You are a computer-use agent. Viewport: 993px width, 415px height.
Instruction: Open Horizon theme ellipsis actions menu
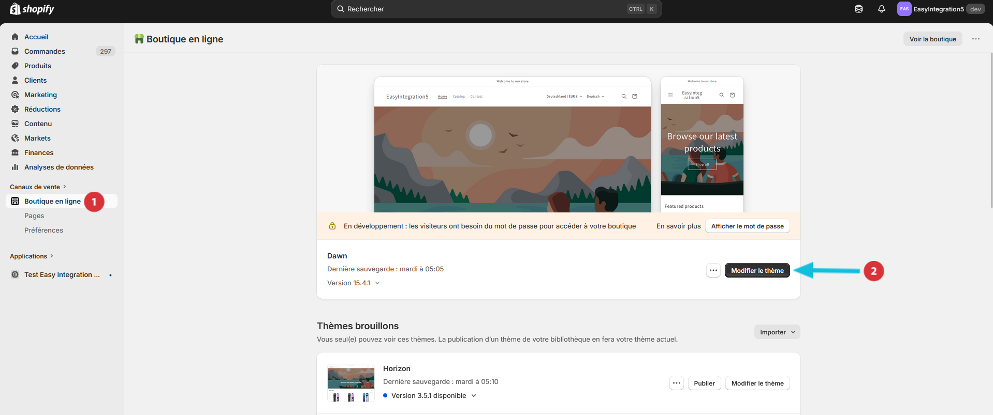pyautogui.click(x=677, y=383)
